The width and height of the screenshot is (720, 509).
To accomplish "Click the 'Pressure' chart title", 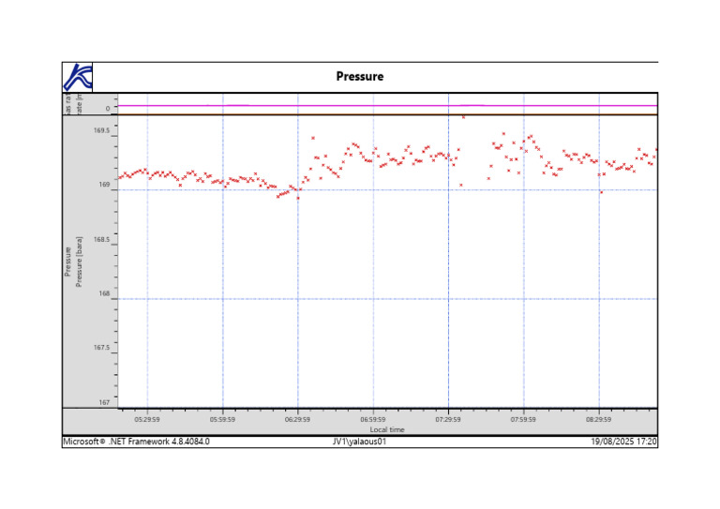I will (360, 76).
